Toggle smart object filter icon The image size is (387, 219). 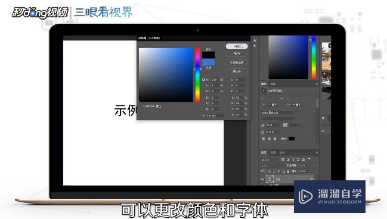click(x=304, y=159)
